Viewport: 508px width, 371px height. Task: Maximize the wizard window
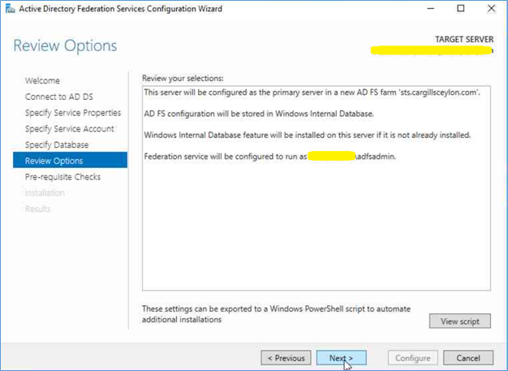(x=461, y=8)
